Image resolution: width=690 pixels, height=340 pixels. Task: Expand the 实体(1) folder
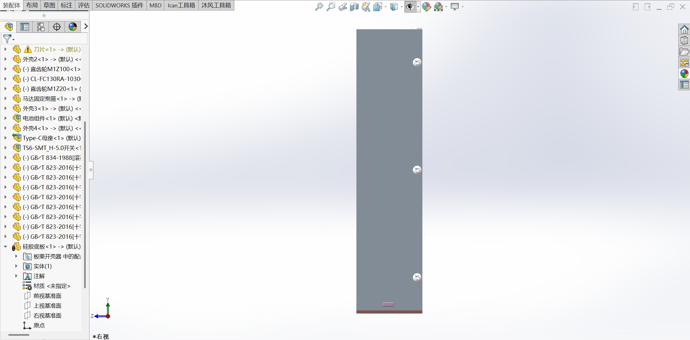coord(16,266)
